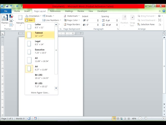Switch to Full Screen Reading view

coord(118,118)
